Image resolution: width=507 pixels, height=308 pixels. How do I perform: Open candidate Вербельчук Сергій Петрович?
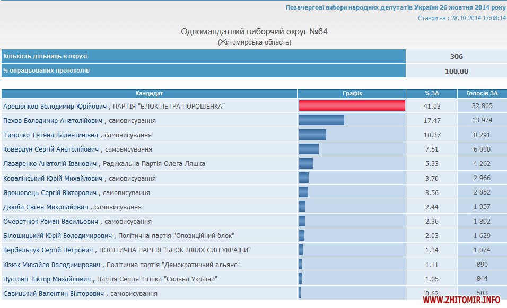pos(48,250)
